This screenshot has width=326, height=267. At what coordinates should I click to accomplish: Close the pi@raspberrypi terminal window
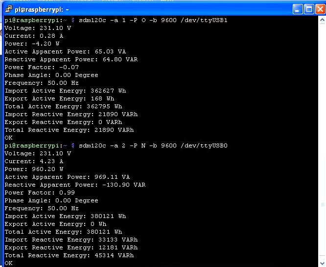click(320, 10)
